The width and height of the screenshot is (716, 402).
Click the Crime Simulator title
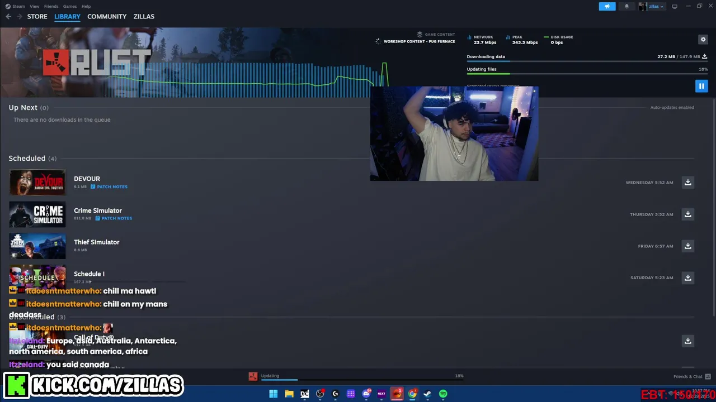98,210
